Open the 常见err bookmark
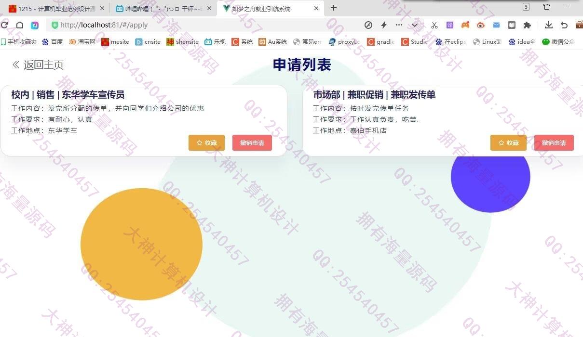This screenshot has width=583, height=337. coord(307,42)
